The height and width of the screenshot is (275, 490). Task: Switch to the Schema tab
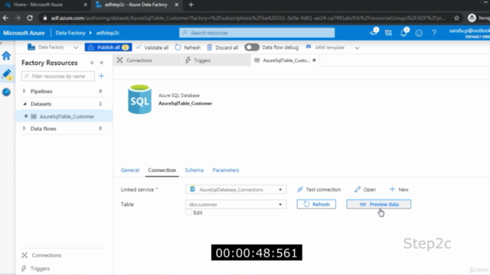194,170
